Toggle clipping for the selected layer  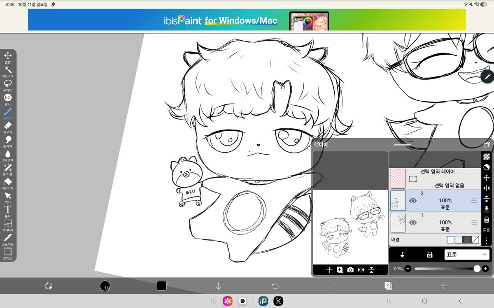[x=403, y=255]
